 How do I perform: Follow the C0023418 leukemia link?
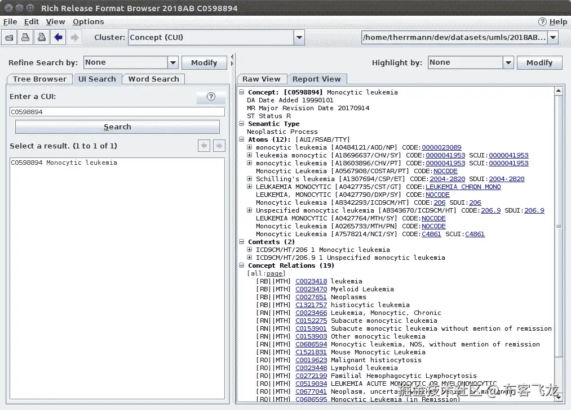pyautogui.click(x=311, y=281)
